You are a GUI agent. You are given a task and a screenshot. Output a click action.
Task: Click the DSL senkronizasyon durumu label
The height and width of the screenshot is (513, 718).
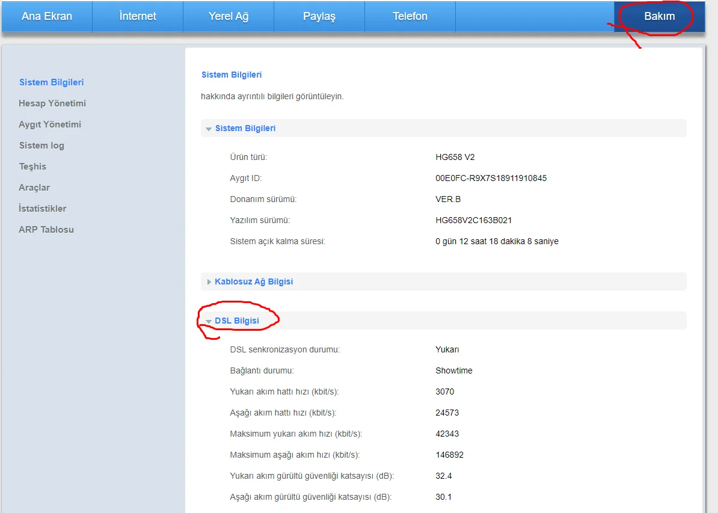285,349
